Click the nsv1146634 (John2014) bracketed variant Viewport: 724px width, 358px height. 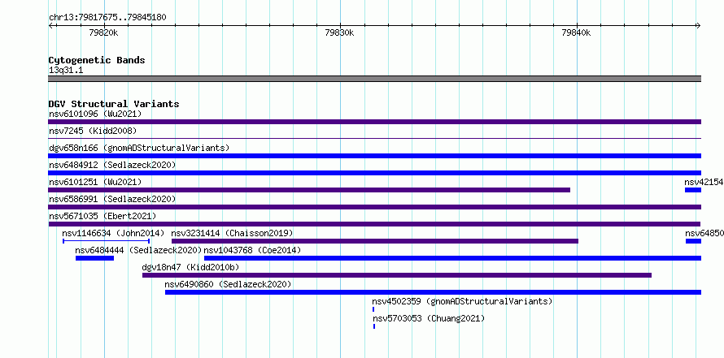click(x=107, y=240)
